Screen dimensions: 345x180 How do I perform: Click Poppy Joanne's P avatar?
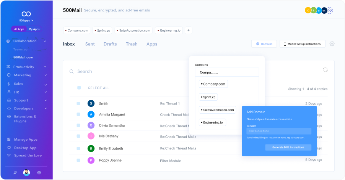click(91, 160)
